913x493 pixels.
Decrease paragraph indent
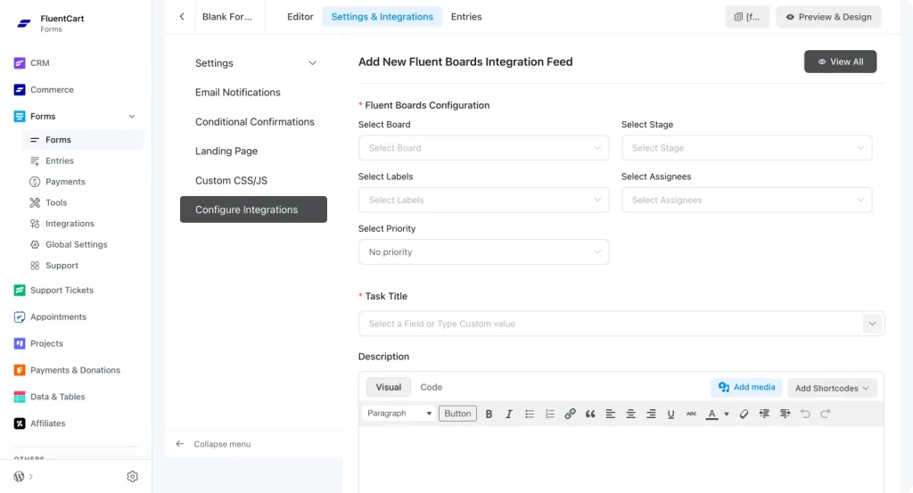(x=764, y=414)
